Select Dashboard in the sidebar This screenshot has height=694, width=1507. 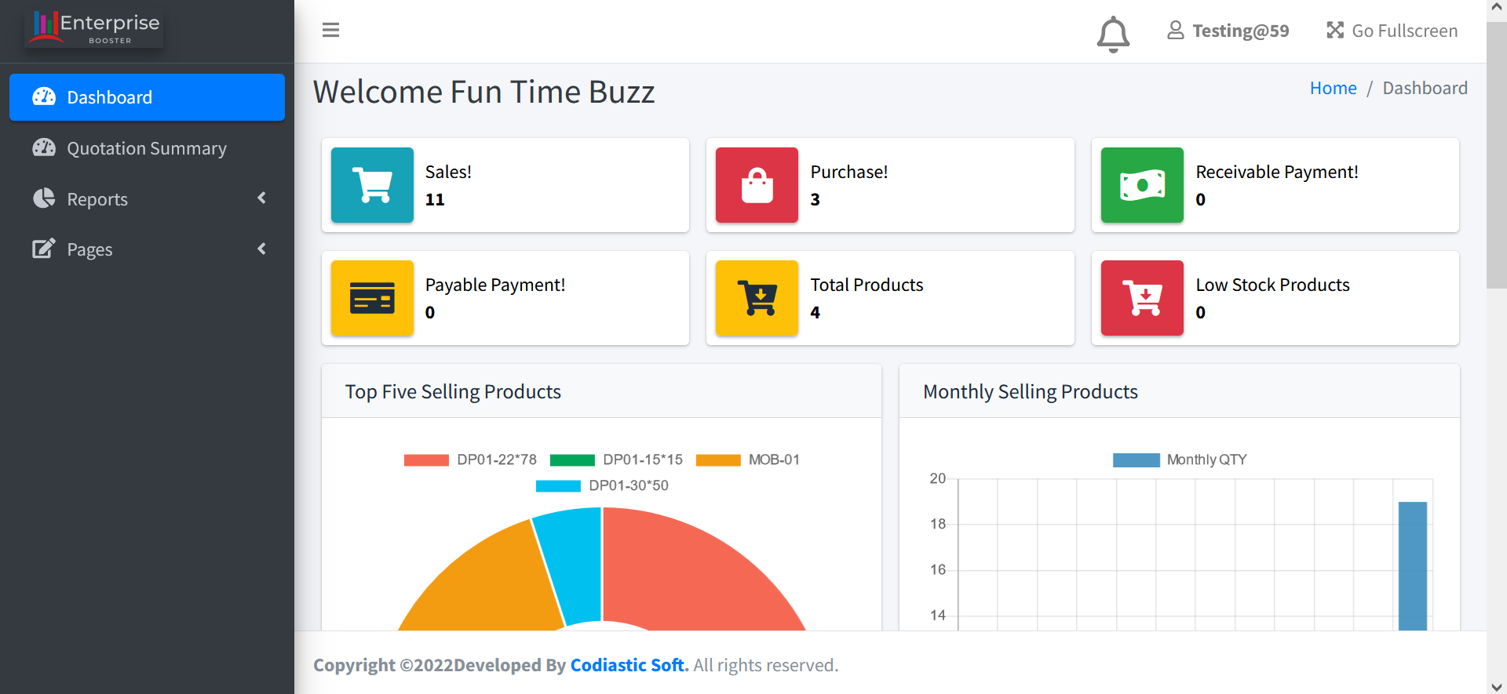147,97
